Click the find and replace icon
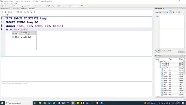This screenshot has height=105, width=186. pyautogui.click(x=31, y=12)
